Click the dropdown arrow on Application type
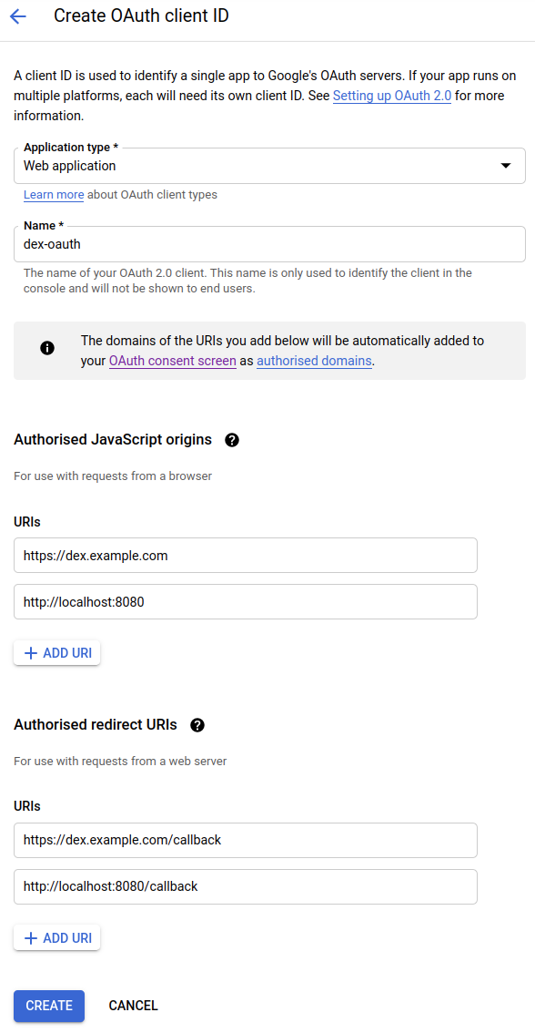Viewport: 535px width, 1033px height. tap(507, 166)
